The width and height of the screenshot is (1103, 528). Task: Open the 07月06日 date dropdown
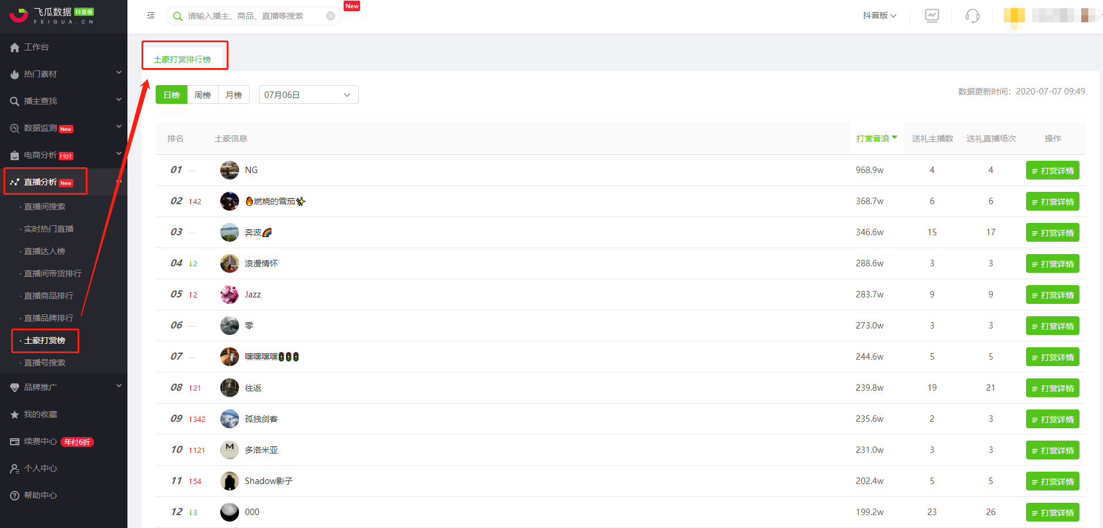tap(309, 94)
